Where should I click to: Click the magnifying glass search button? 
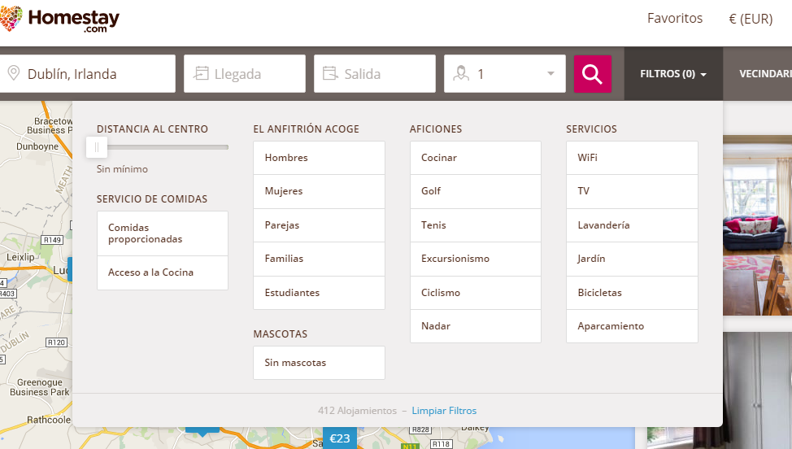pos(592,74)
